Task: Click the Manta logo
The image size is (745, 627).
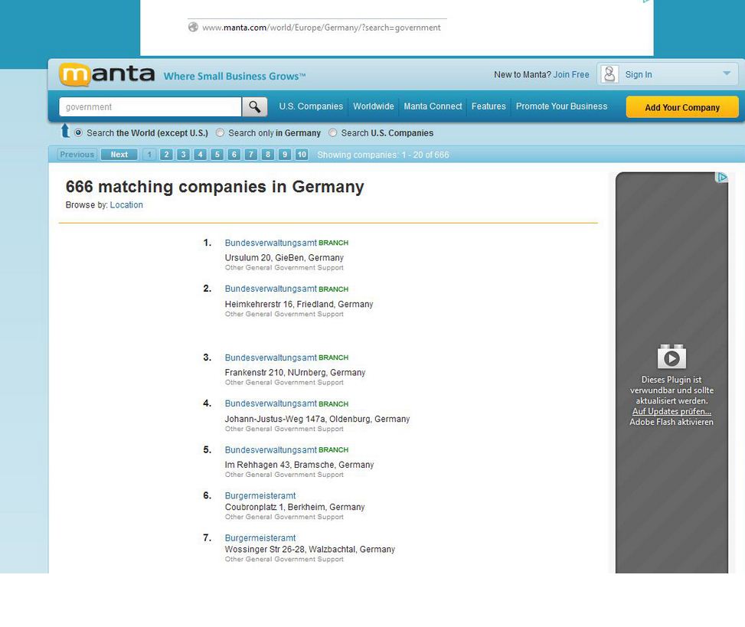Action: pos(107,75)
